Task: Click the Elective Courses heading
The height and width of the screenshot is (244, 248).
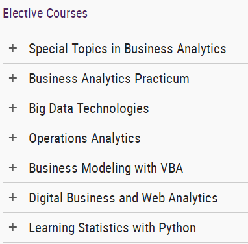Action: [45, 13]
